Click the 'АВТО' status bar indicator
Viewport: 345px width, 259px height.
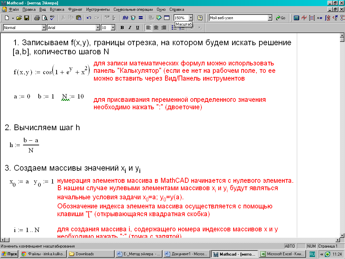tap(289, 246)
